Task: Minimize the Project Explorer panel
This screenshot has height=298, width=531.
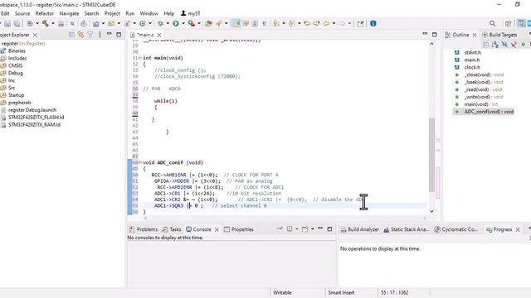Action: coord(109,34)
